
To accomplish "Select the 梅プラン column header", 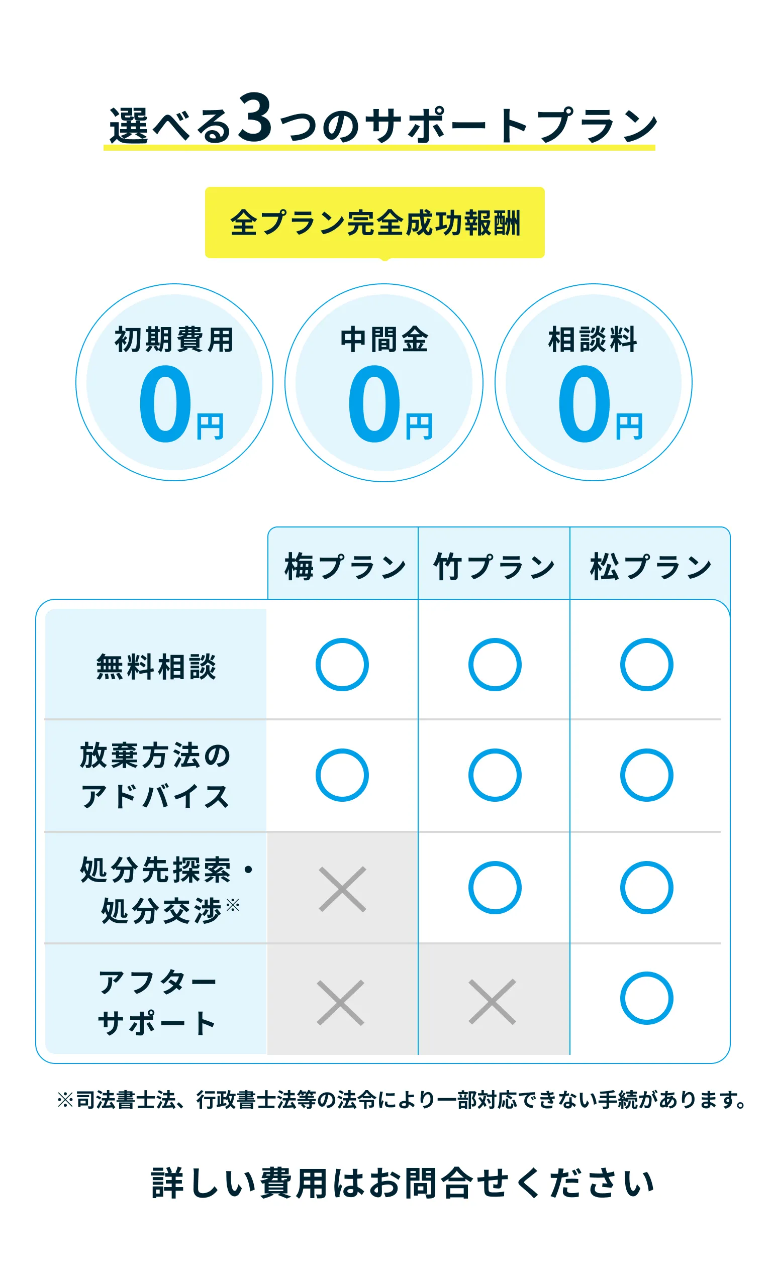I will tap(343, 566).
